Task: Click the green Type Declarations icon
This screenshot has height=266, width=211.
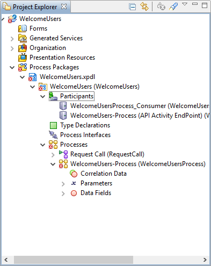Action: tap(53, 125)
